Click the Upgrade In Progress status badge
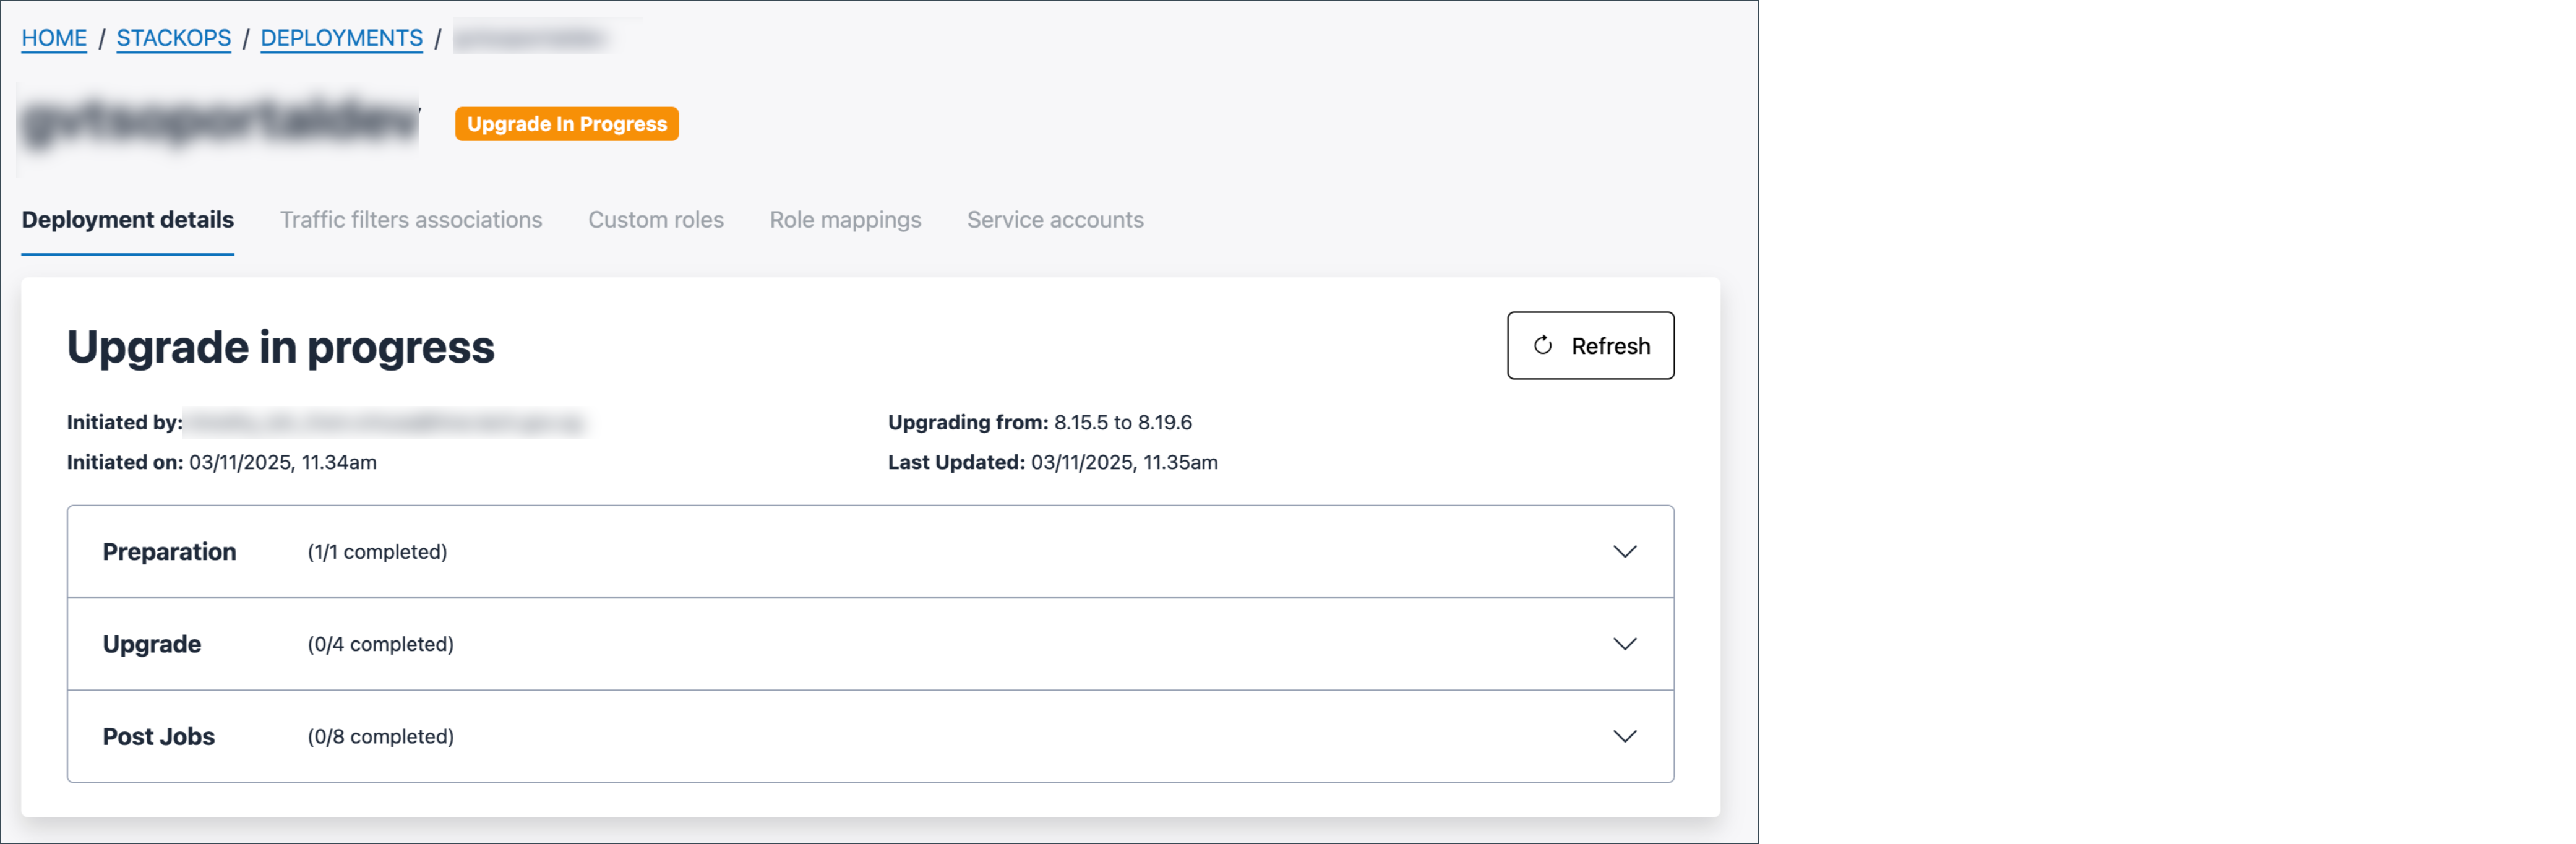 tap(566, 124)
